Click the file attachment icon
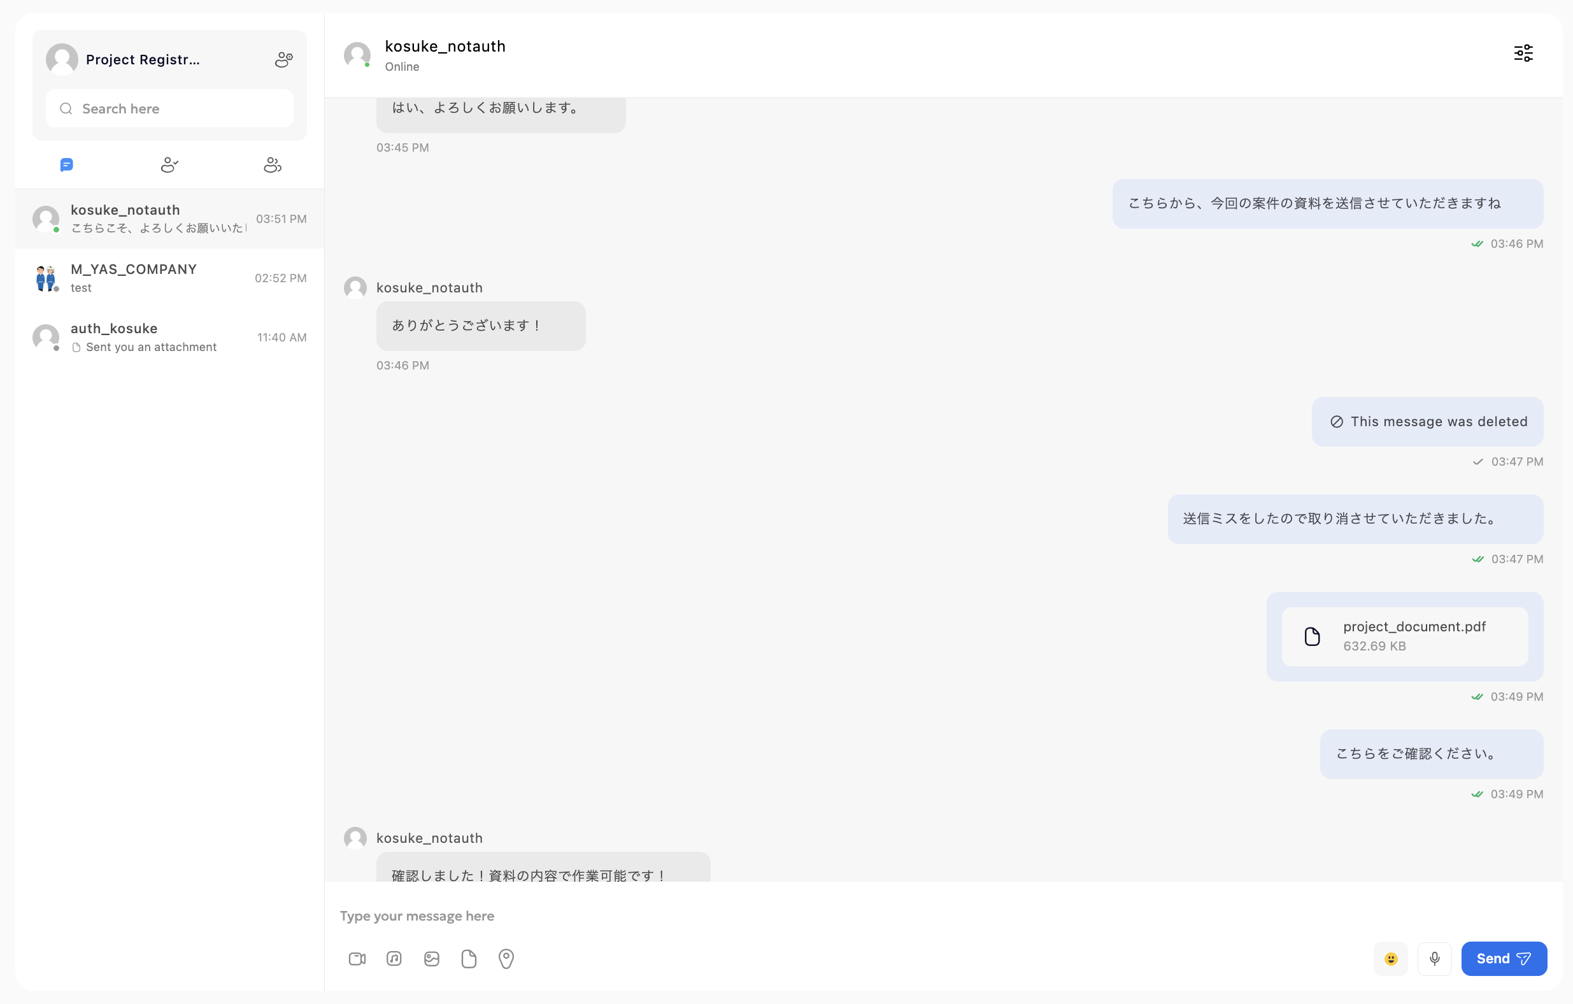 tap(469, 958)
